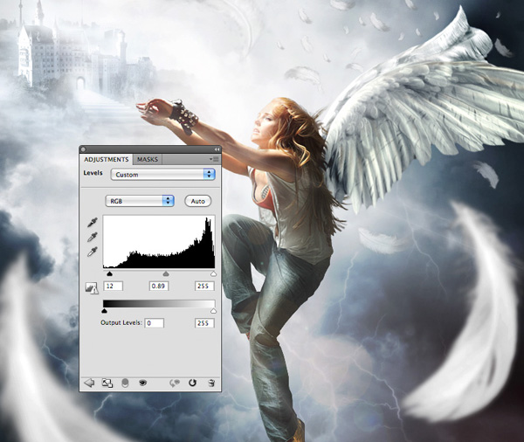Switch panel to expanded view icon
Viewport: 524px width, 442px height.
point(107,383)
